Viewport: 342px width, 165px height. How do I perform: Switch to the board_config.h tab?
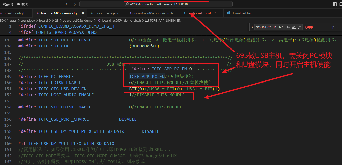coord(14,13)
